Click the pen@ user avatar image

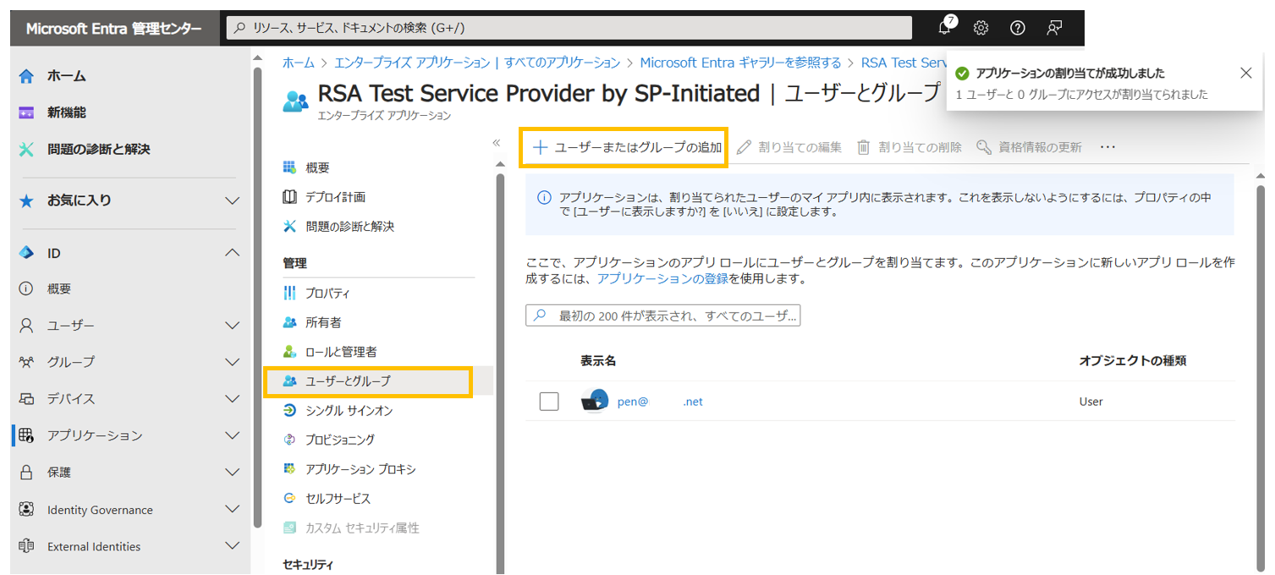[595, 401]
